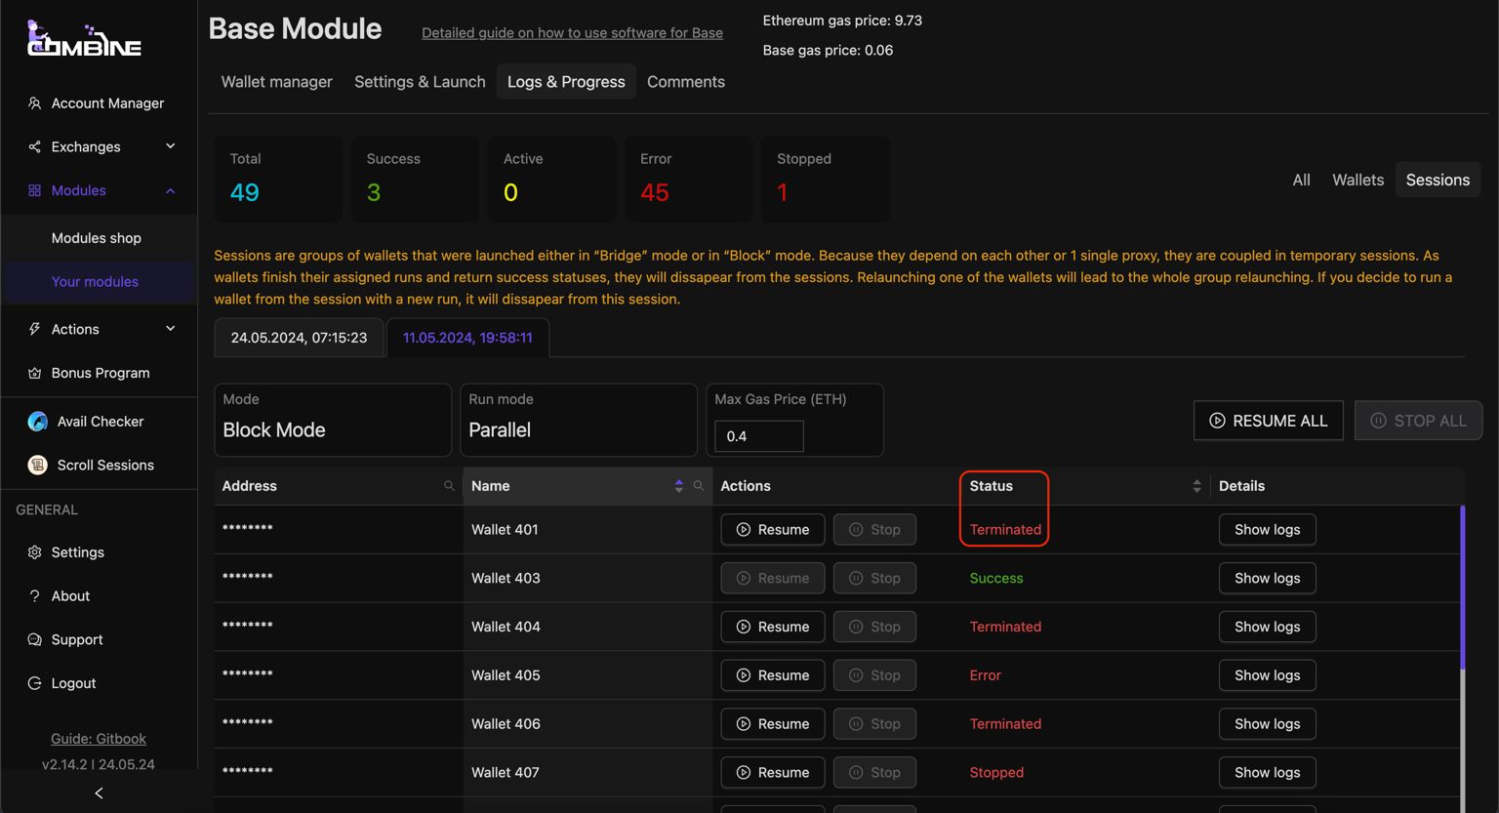
Task: Sort the table by Name column arrows
Action: (679, 486)
